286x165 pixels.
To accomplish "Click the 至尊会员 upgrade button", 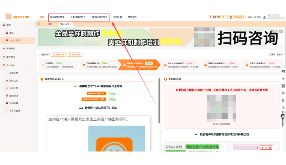I will 217,17.
